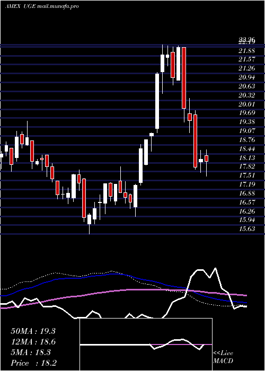Click the last red candlestick near 18.13
This screenshot has width=265, height=371.
206,158
